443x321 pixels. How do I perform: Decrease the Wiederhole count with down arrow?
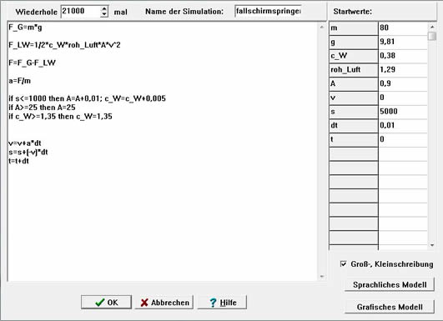tap(104, 14)
